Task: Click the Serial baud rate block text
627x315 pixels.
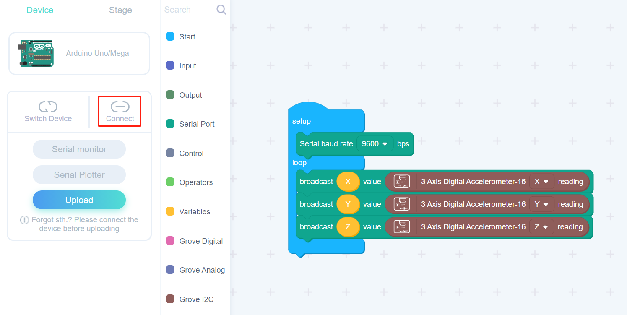Action: coord(326,144)
